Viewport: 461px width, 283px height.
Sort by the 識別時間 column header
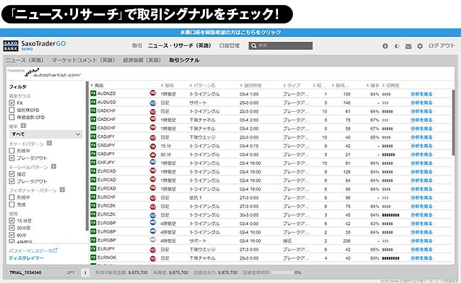pyautogui.click(x=251, y=86)
